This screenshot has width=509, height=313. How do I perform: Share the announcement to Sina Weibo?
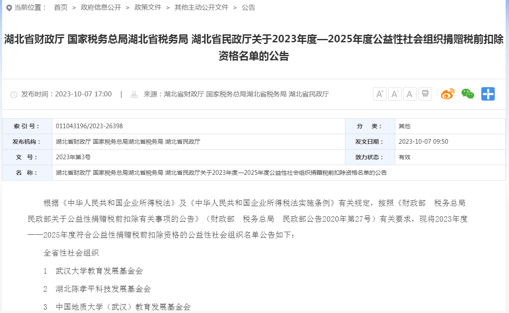448,94
